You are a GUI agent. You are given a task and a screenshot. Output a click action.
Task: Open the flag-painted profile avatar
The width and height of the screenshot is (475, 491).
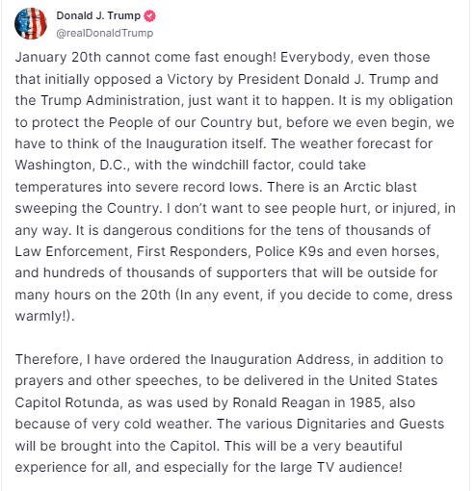click(x=31, y=24)
